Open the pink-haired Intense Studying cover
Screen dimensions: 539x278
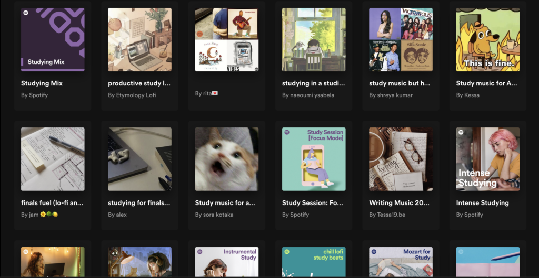click(x=488, y=159)
